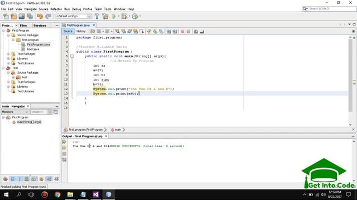Click the Redo arrow icon
This screenshot has height=200, width=357.
coord(48,16)
